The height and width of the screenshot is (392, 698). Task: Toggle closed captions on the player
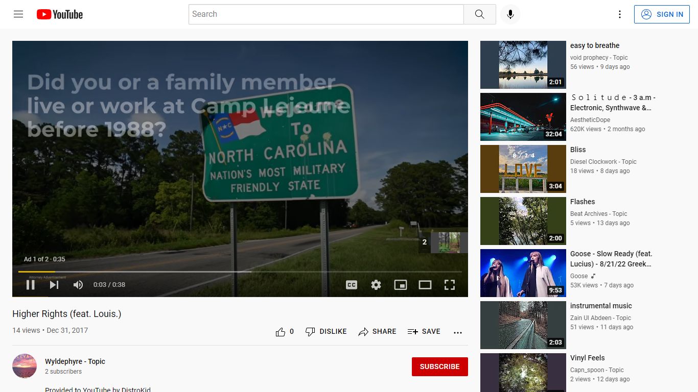point(352,285)
